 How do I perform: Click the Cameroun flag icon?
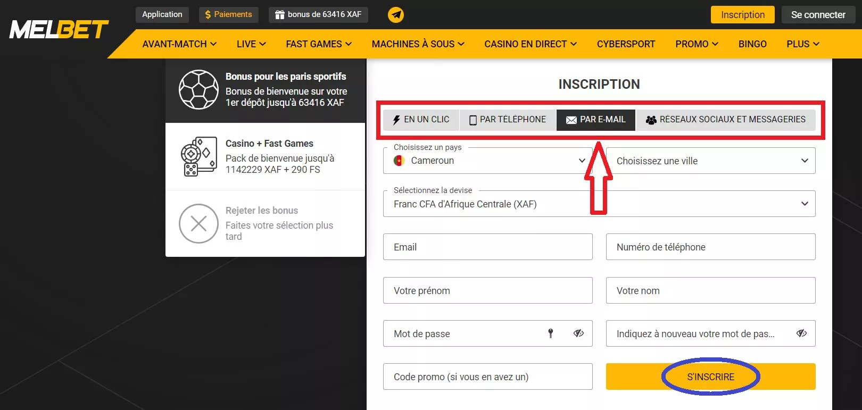[x=399, y=161]
